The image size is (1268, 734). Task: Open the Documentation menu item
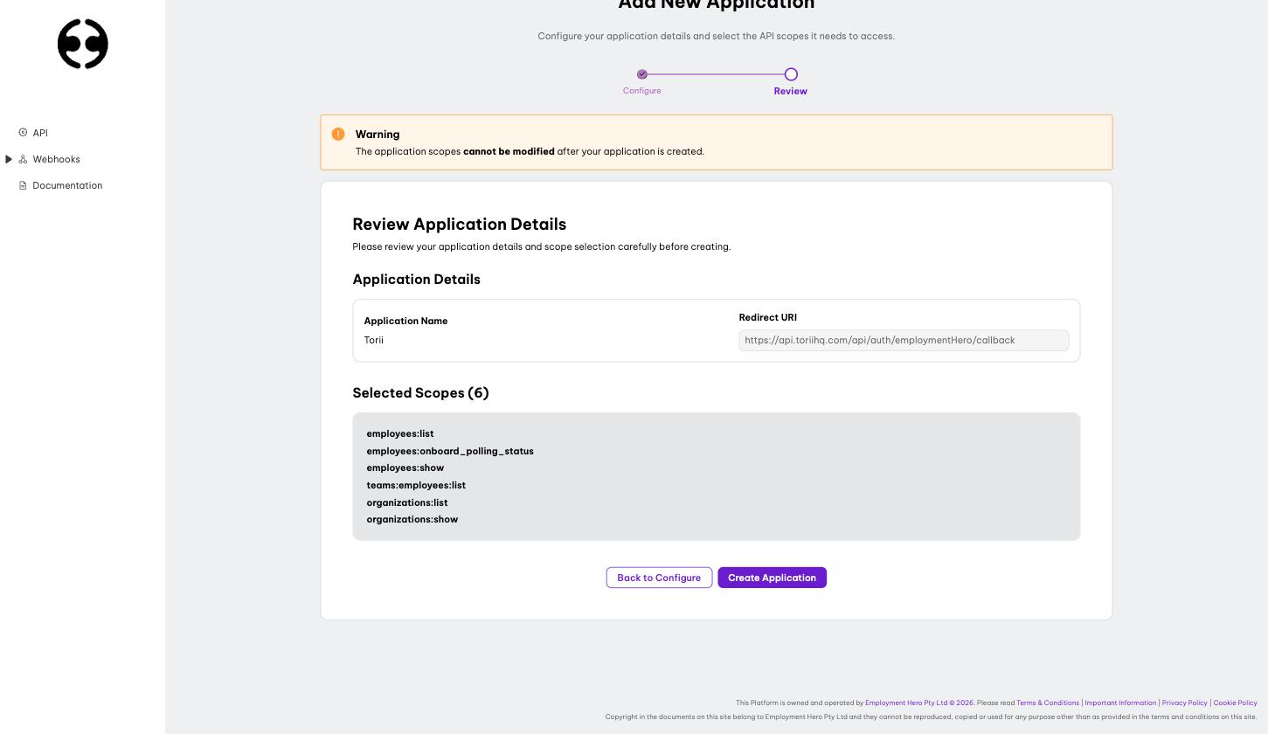pyautogui.click(x=67, y=185)
